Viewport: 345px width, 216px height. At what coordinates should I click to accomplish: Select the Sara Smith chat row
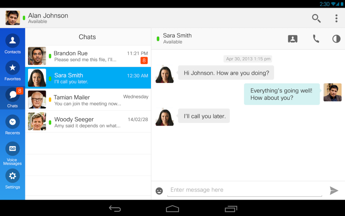(x=88, y=78)
